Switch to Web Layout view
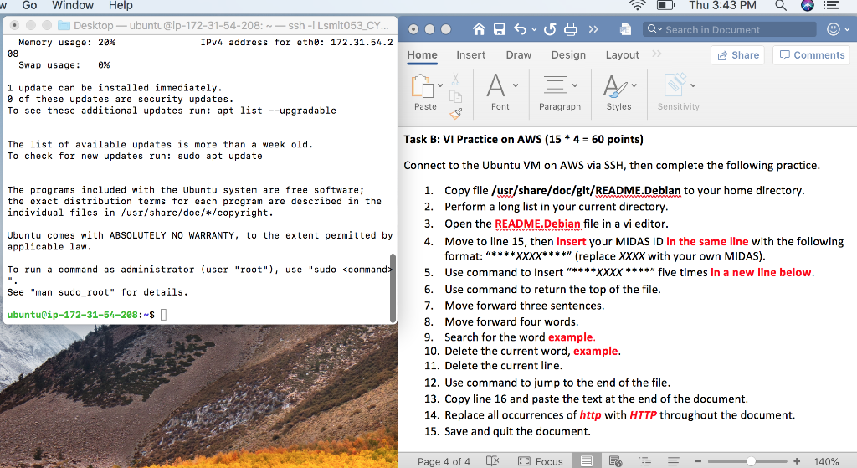Image resolution: width=857 pixels, height=468 pixels. (x=615, y=461)
